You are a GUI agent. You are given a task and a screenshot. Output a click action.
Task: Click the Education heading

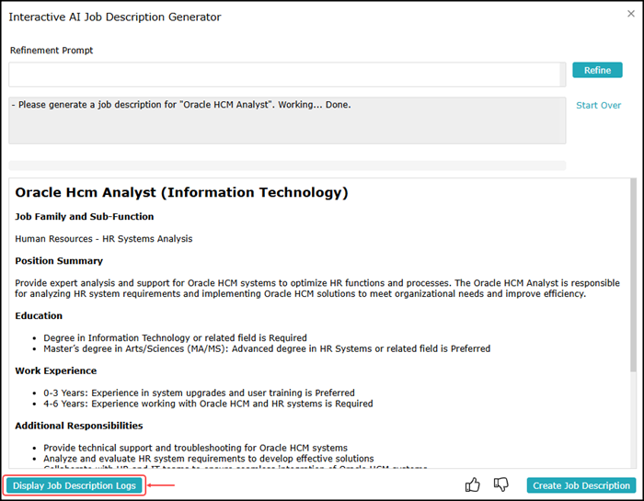[x=39, y=316]
